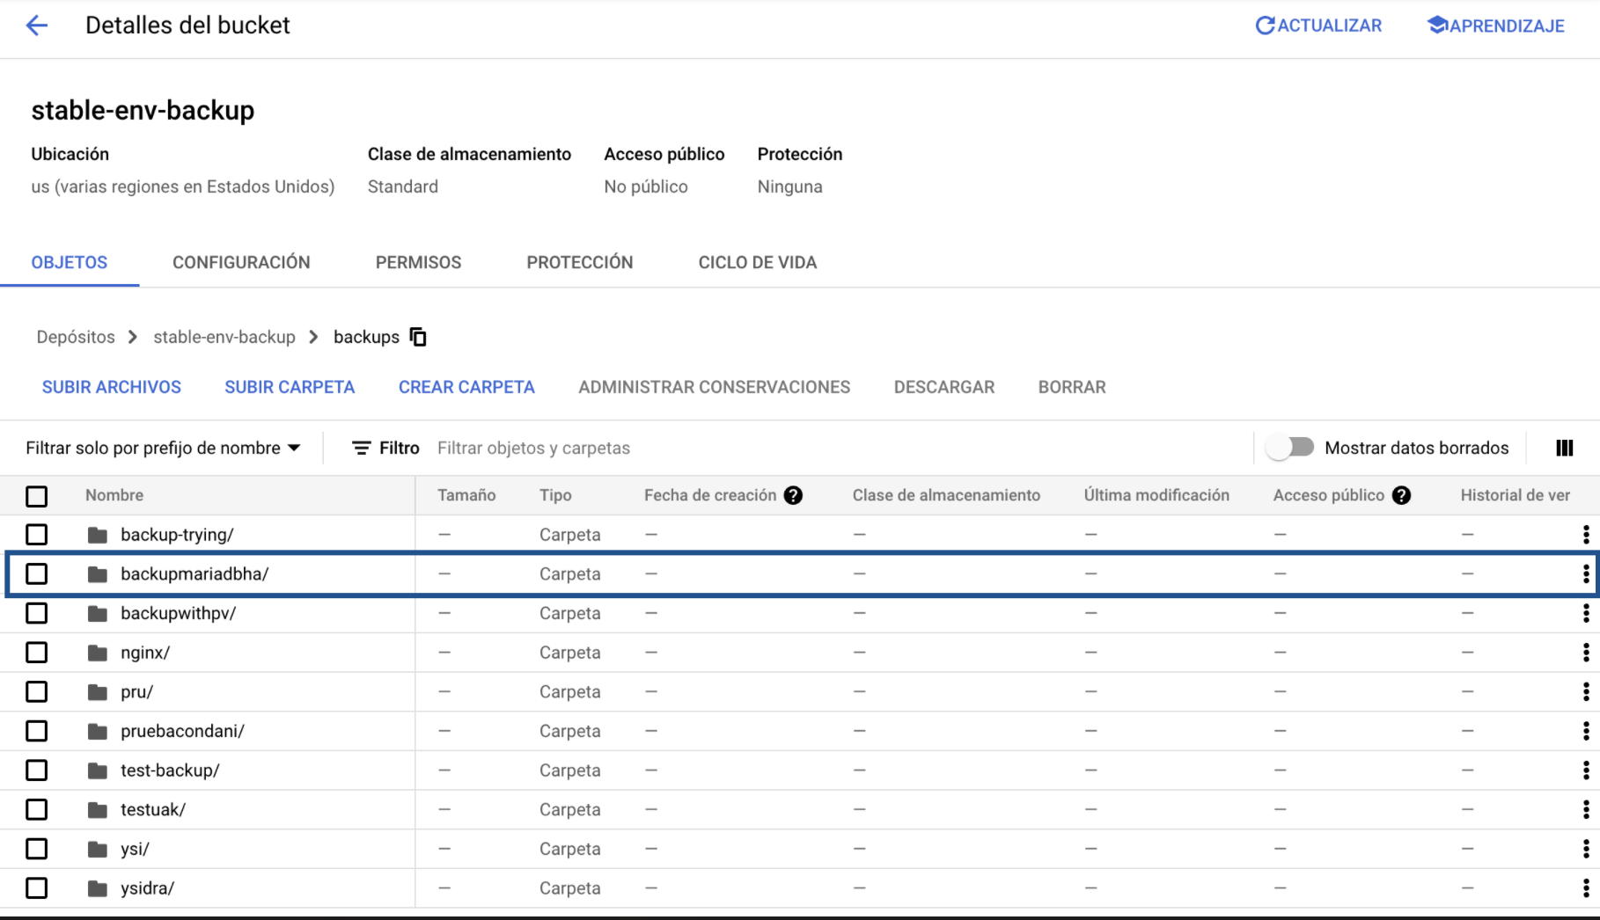Viewport: 1600px width, 920px height.
Task: Switch to the PERMISOS tab
Action: pos(418,261)
